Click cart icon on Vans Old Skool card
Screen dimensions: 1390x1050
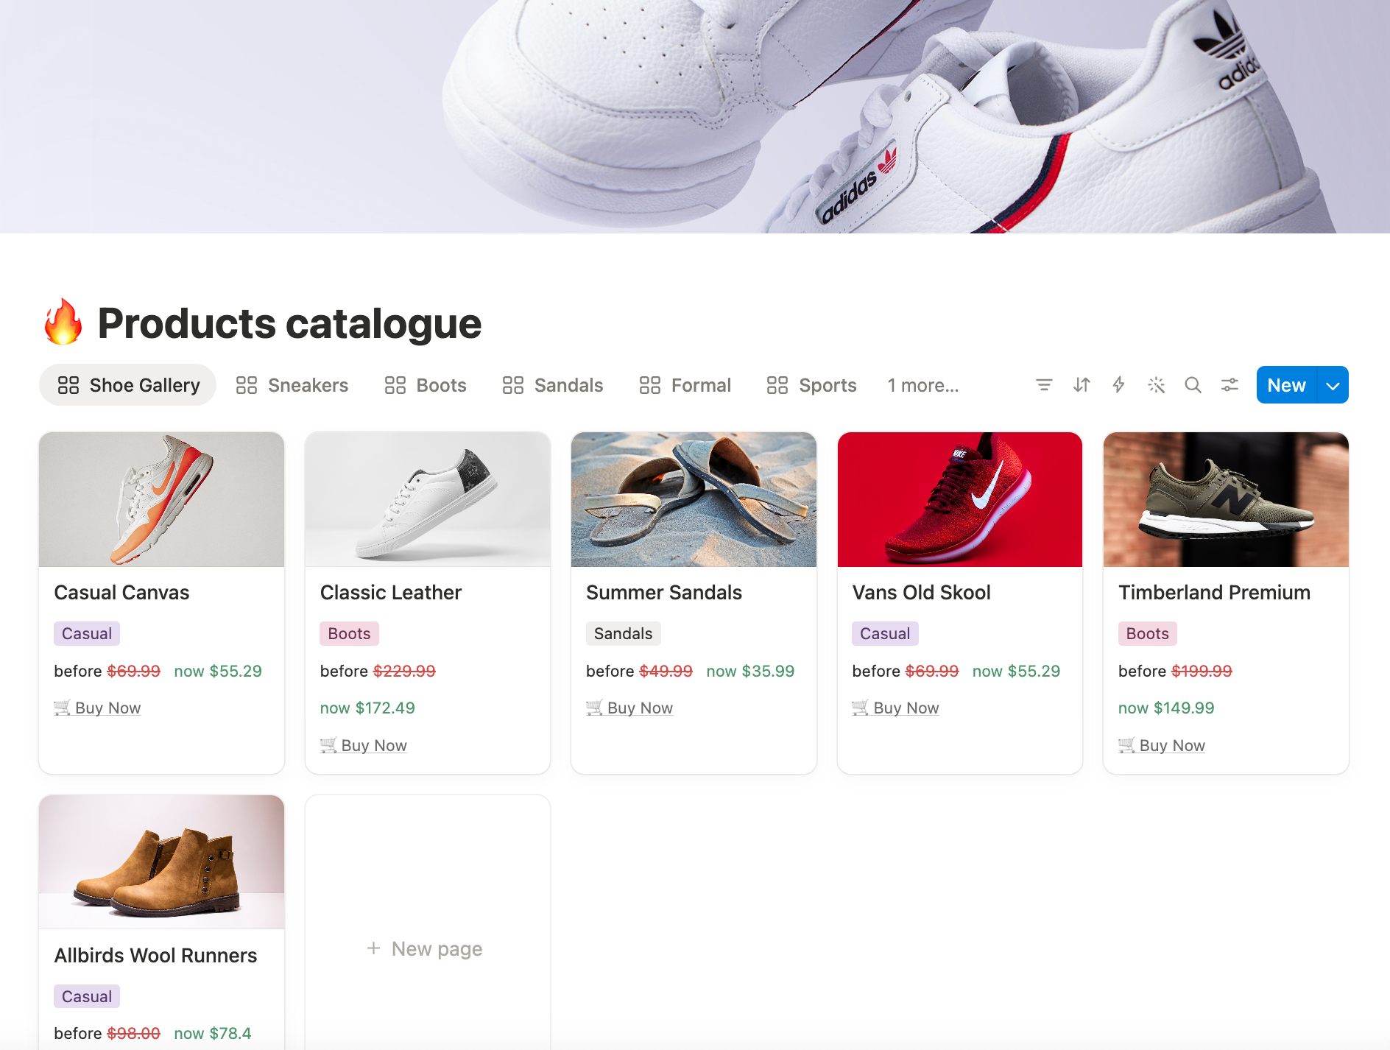[861, 708]
